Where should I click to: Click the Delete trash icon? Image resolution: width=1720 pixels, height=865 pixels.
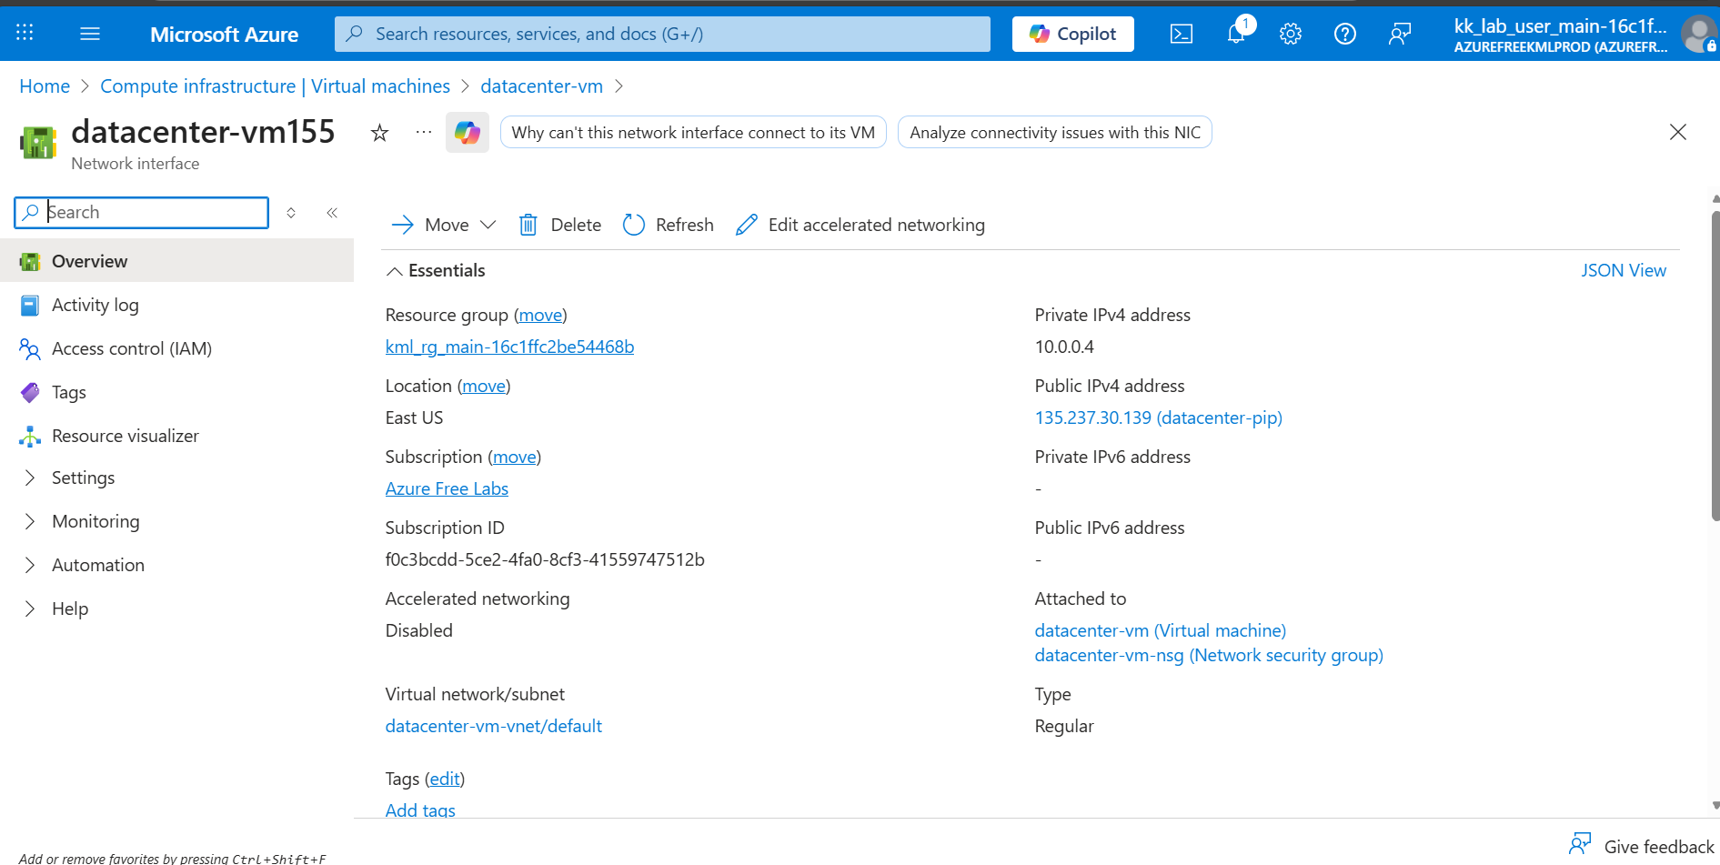click(528, 225)
